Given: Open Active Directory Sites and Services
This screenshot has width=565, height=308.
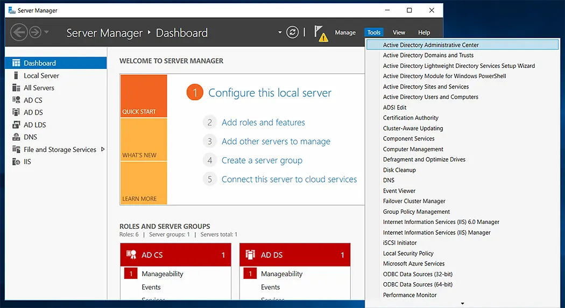Looking at the screenshot, I should (462, 87).
